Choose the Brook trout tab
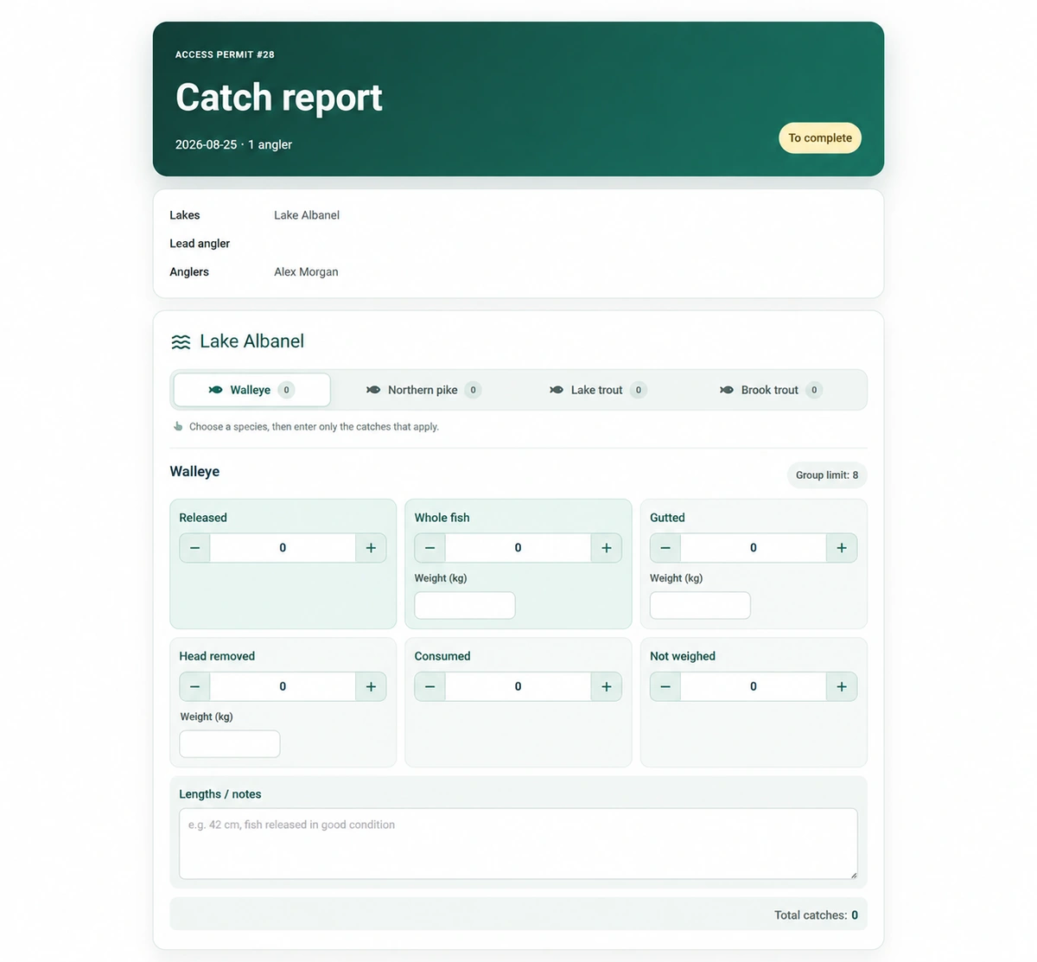 pos(771,390)
